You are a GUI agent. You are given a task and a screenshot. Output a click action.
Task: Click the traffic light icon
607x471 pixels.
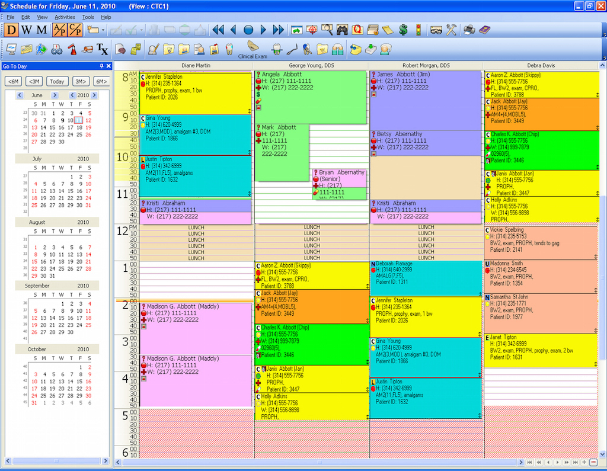pos(418,30)
